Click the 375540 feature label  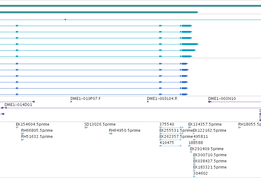(x=167, y=124)
